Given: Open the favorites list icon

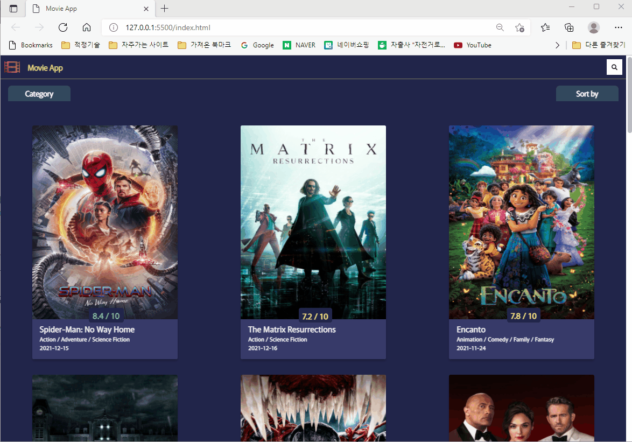Looking at the screenshot, I should (x=545, y=27).
